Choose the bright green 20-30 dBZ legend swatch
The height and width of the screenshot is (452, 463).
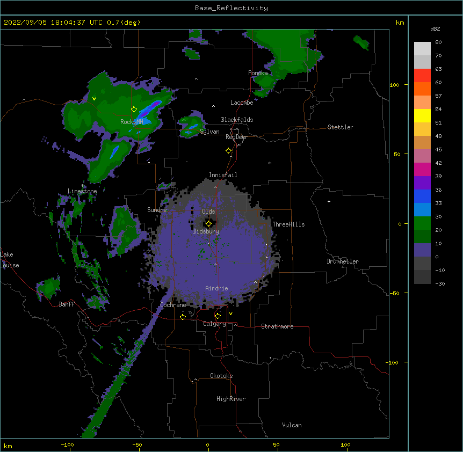422,223
